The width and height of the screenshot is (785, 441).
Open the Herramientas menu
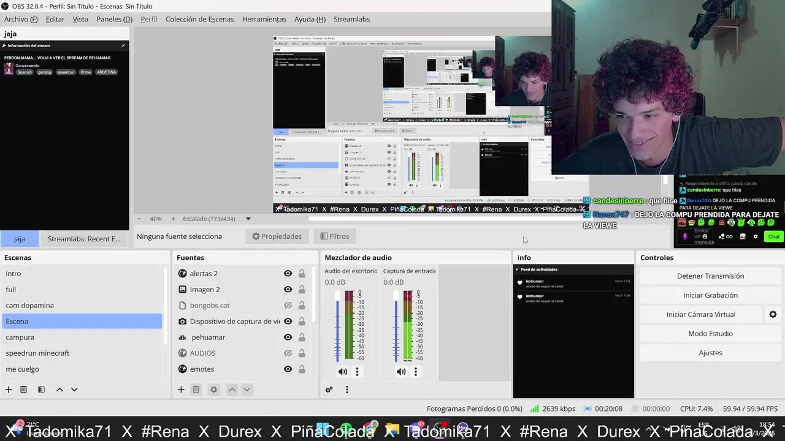click(x=264, y=19)
